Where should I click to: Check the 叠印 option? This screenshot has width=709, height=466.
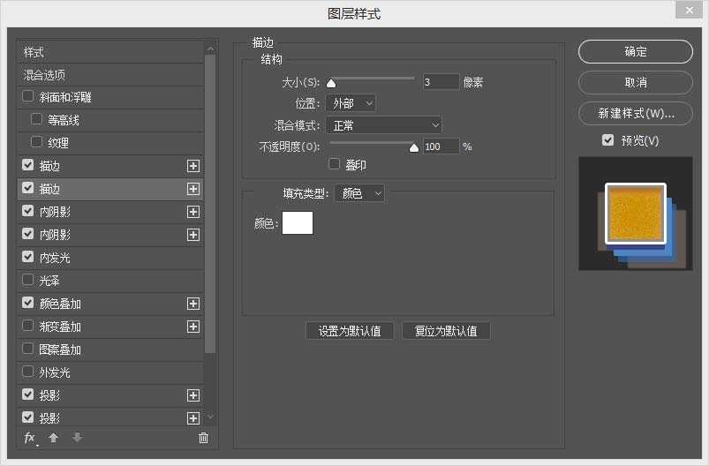[x=334, y=164]
